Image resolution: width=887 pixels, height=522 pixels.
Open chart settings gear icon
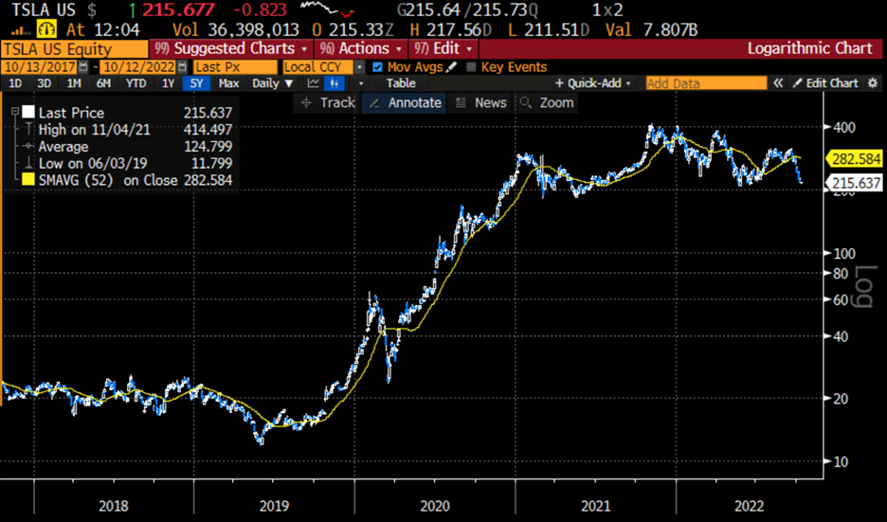tap(873, 83)
